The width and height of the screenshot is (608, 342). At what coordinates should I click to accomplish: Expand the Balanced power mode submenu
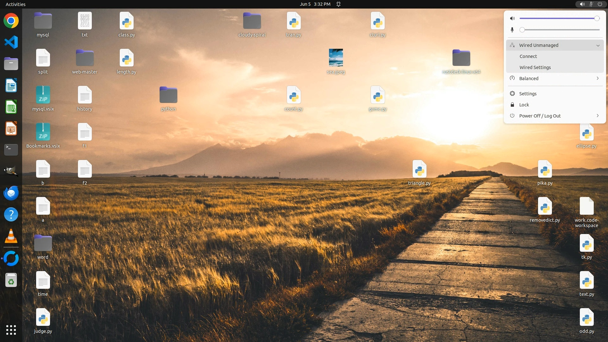pos(598,79)
